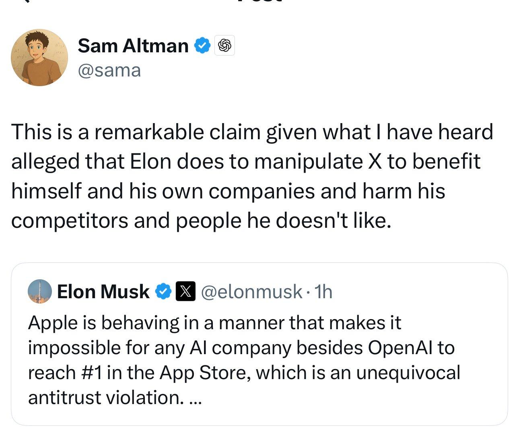The image size is (519, 427).
Task: Click Sam Altman's blue verified checkmark
Action: [202, 45]
